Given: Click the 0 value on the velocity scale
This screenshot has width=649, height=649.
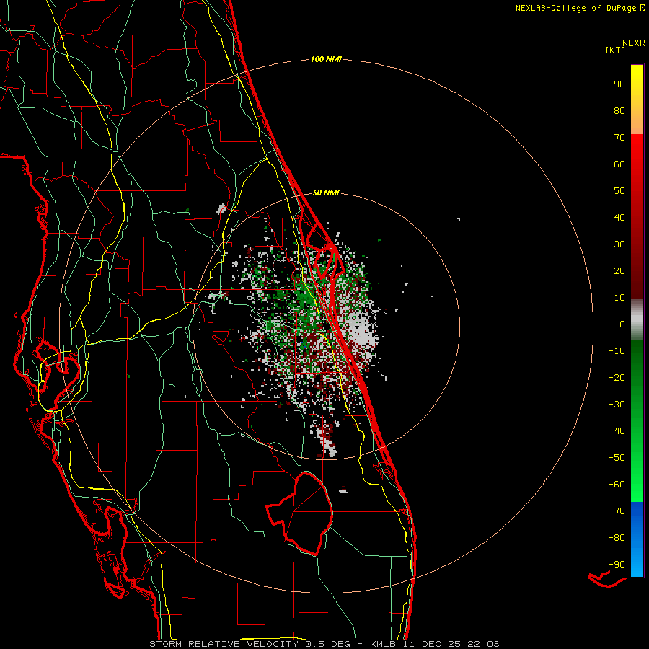Looking at the screenshot, I should tap(622, 324).
